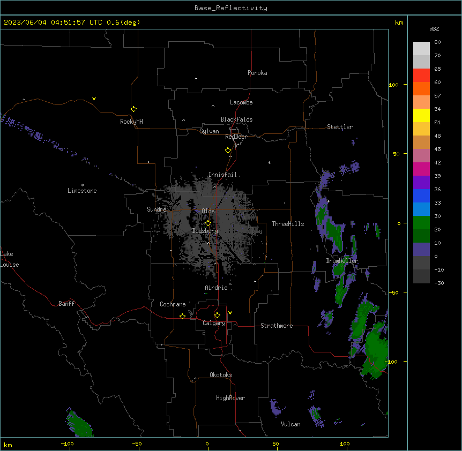Screen dimensions: 462x451
Task: Click the 0 tick label on bottom axis
Action: pyautogui.click(x=207, y=444)
